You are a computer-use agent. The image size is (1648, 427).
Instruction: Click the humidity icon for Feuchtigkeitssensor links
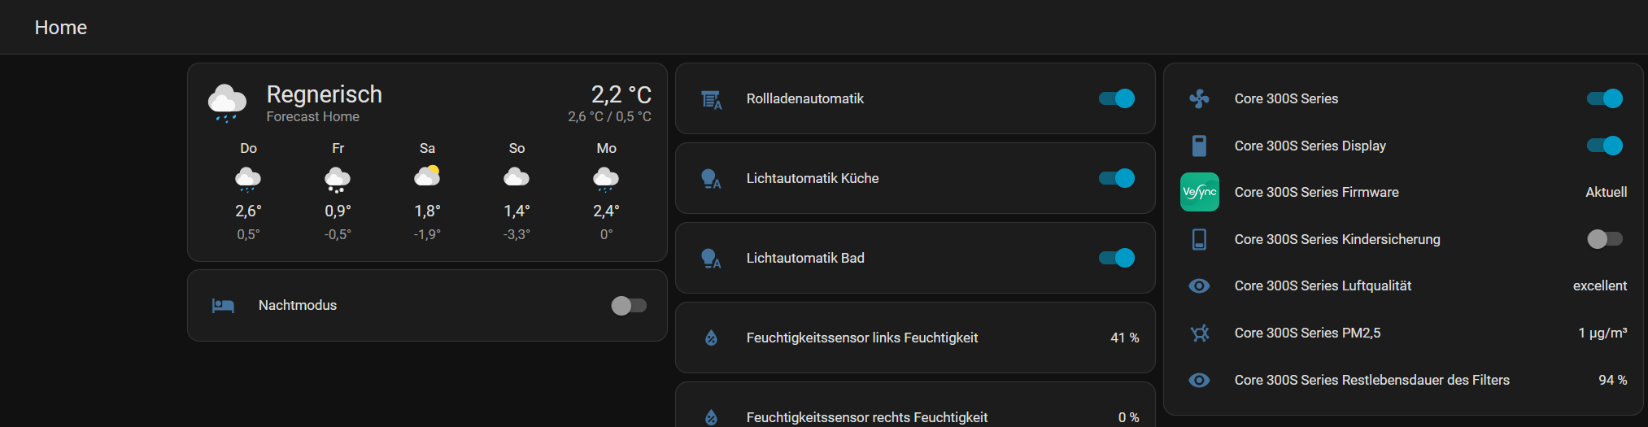click(711, 338)
